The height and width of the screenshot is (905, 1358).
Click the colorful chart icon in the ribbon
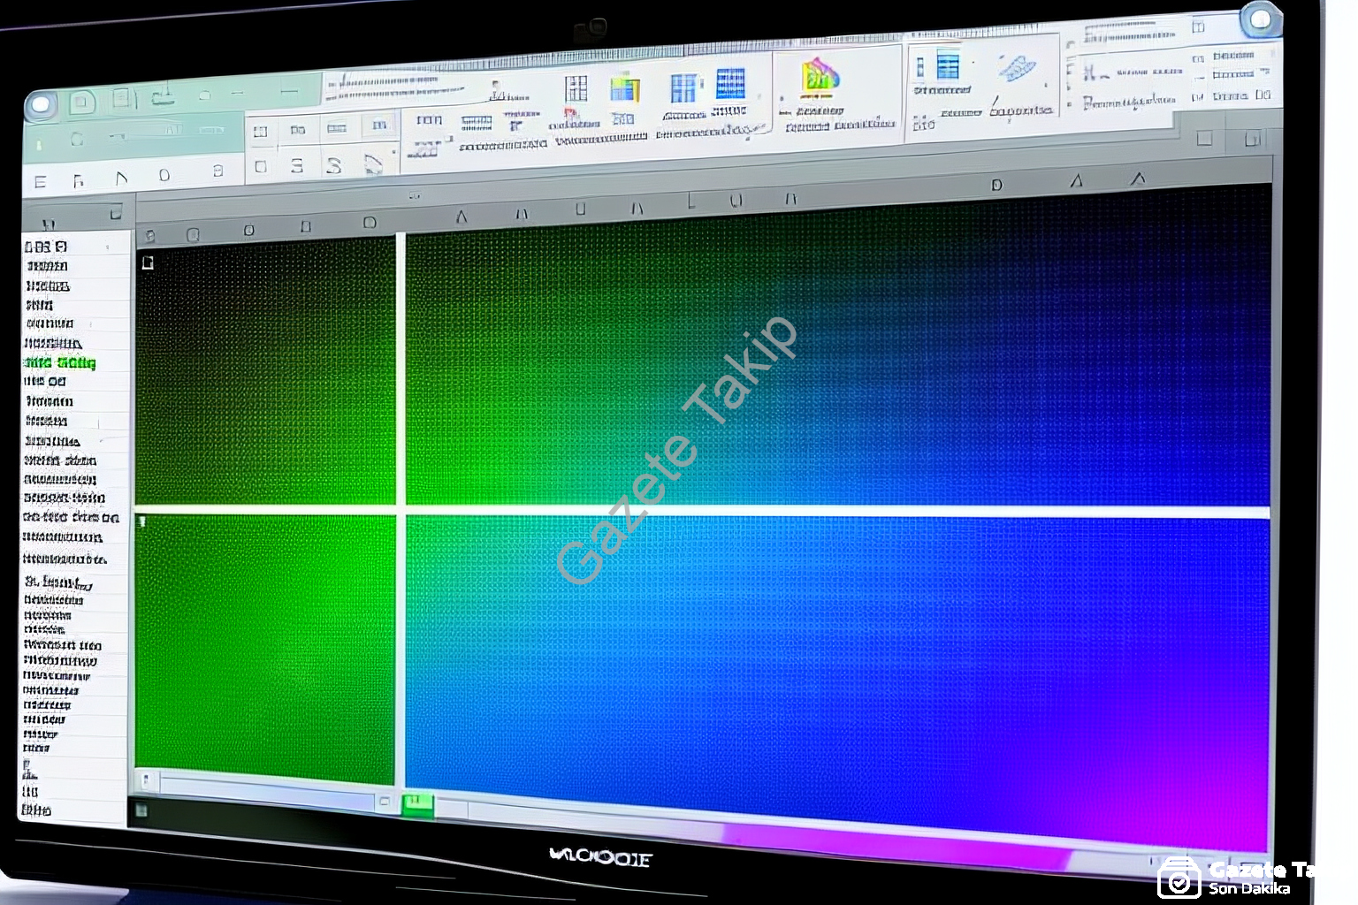tap(820, 77)
